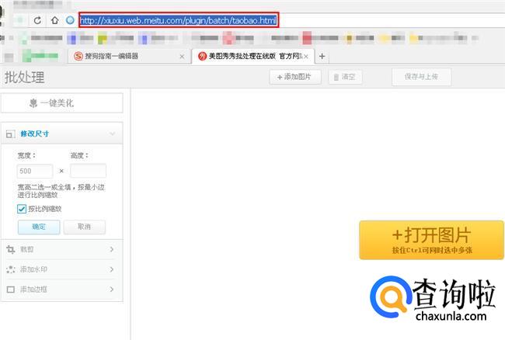The height and width of the screenshot is (340, 505).
Task: Collapse the 修改尺寸 resize section
Action: pos(113,134)
